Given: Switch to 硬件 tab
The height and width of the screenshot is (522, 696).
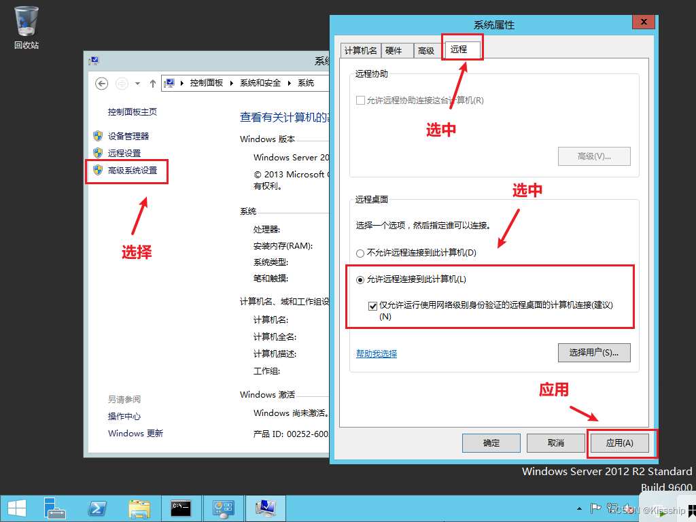Looking at the screenshot, I should (397, 50).
